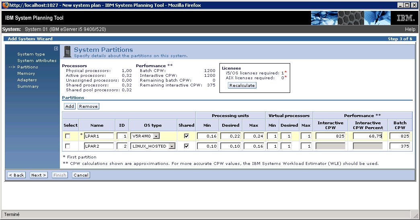The width and height of the screenshot is (420, 220).
Task: Tick the Select checkbox for LPAR2
Action: 68,146
